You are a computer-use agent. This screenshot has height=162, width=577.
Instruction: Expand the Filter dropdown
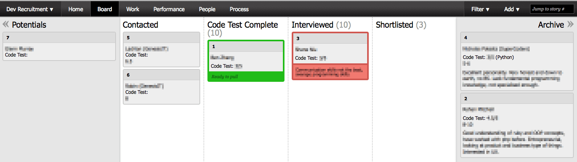[x=480, y=9]
